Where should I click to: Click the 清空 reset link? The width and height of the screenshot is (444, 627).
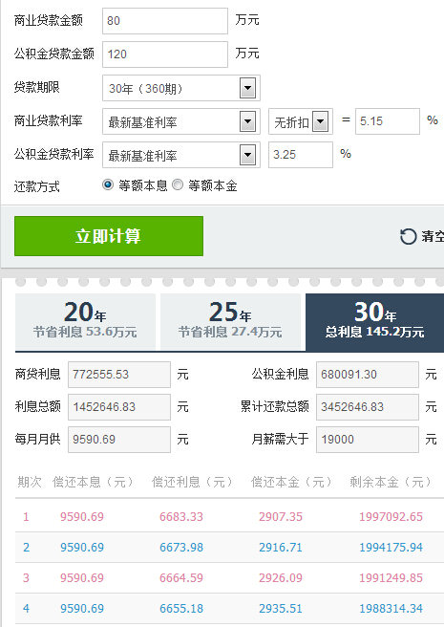click(x=432, y=236)
